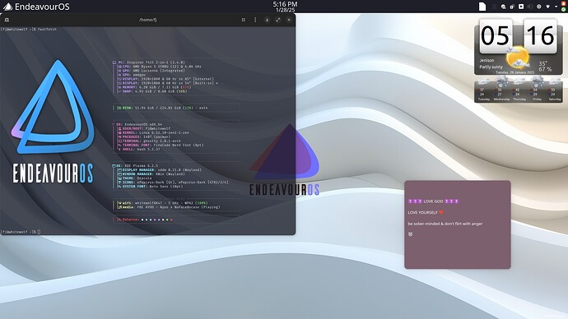
Task: Open the cloud sync tray icon
Action: click(x=503, y=7)
